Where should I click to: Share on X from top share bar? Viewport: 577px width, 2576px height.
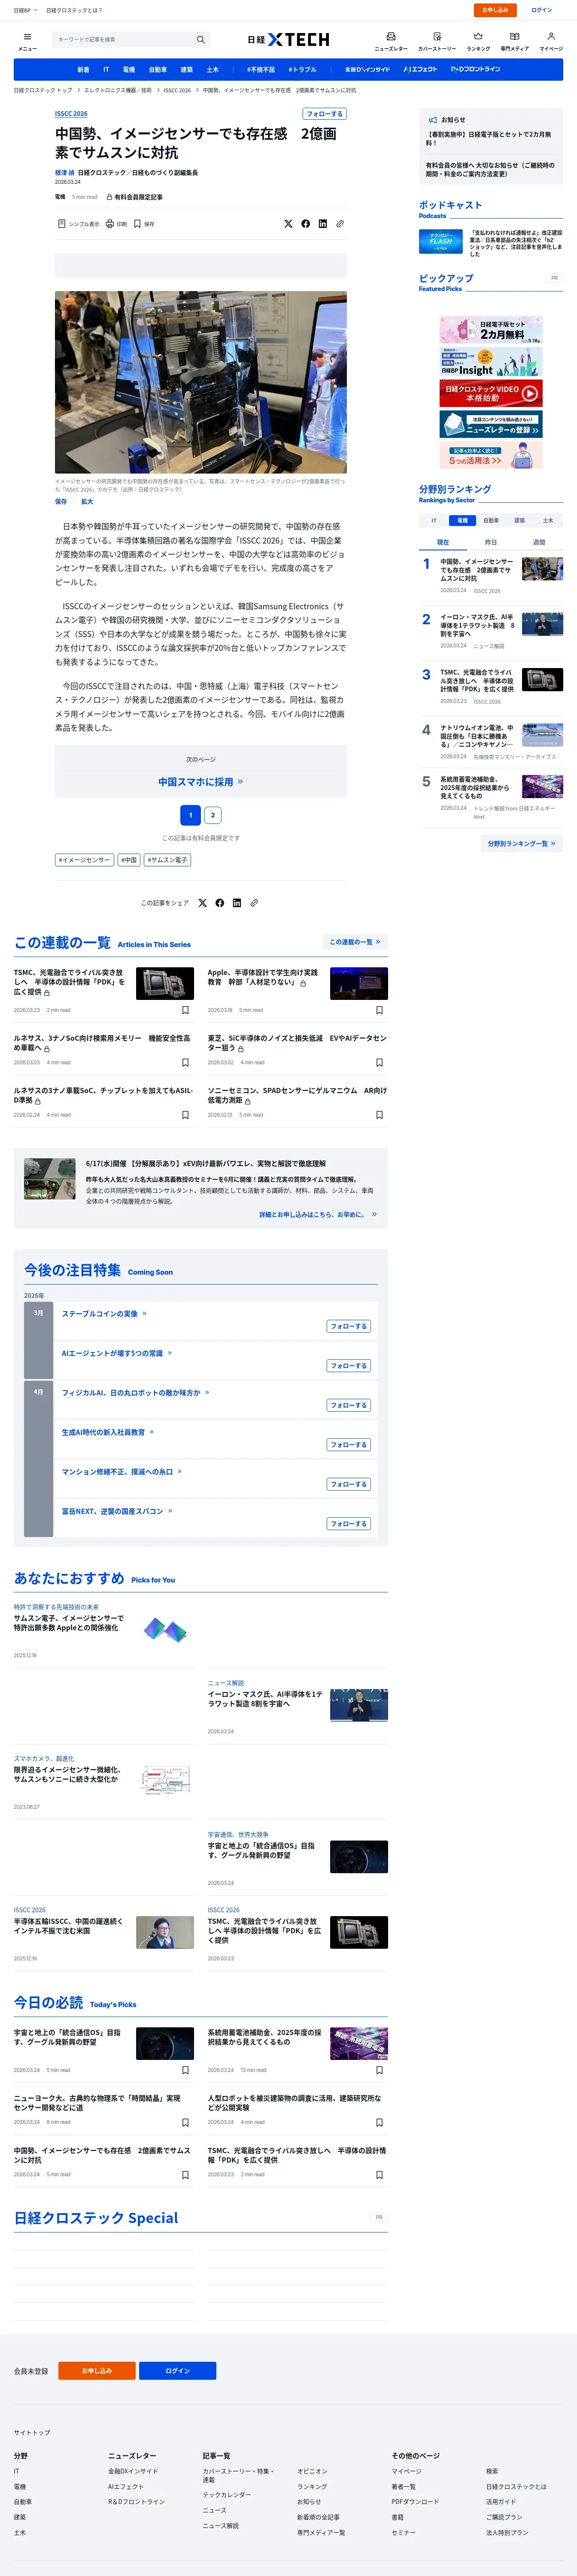[288, 224]
